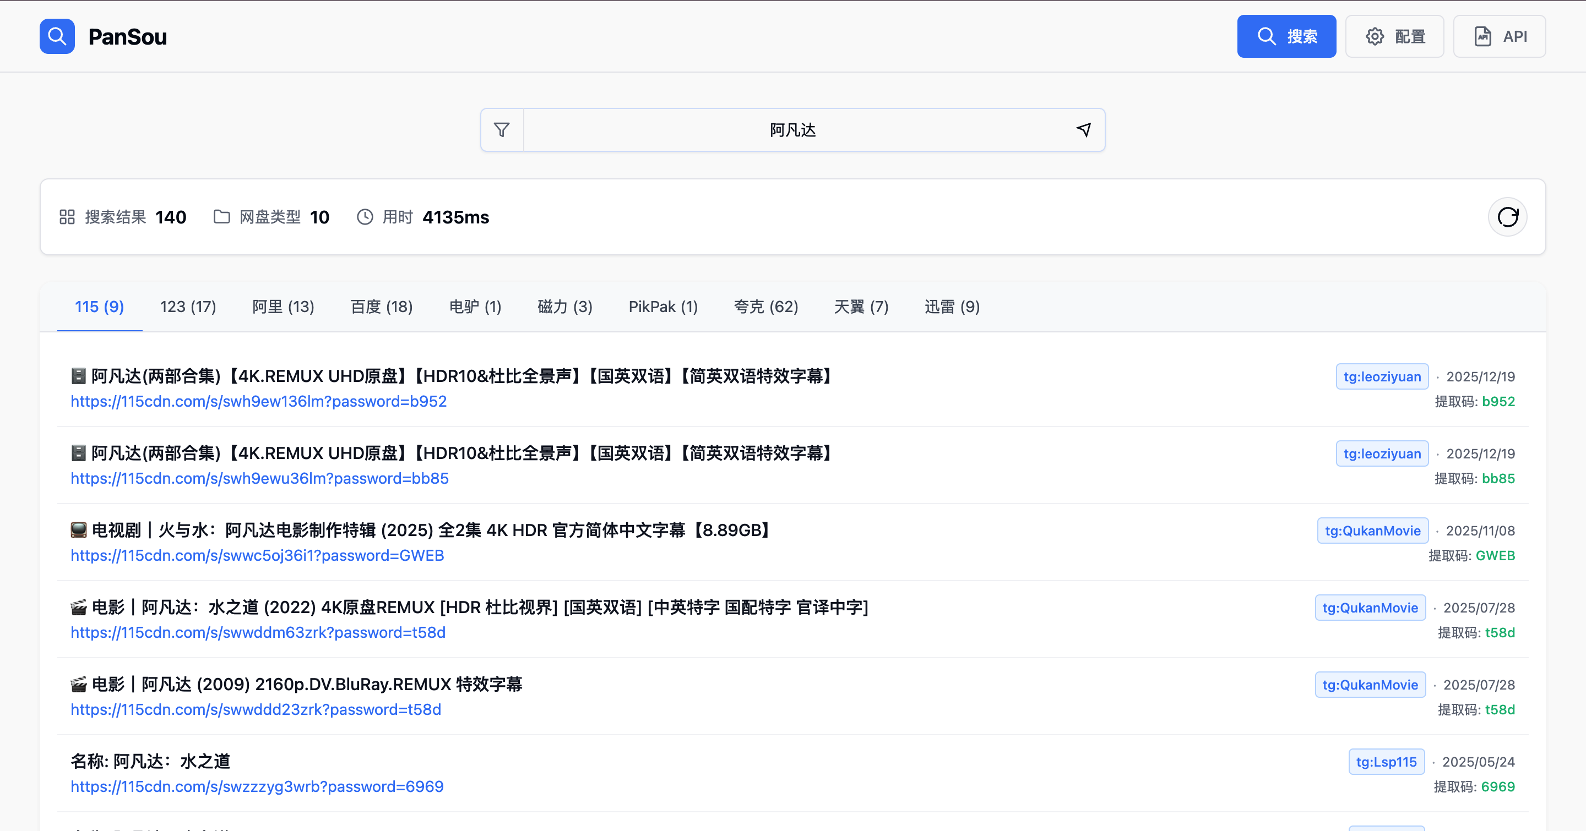The image size is (1586, 831).
Task: Click the blue 搜索 search button
Action: 1286,36
